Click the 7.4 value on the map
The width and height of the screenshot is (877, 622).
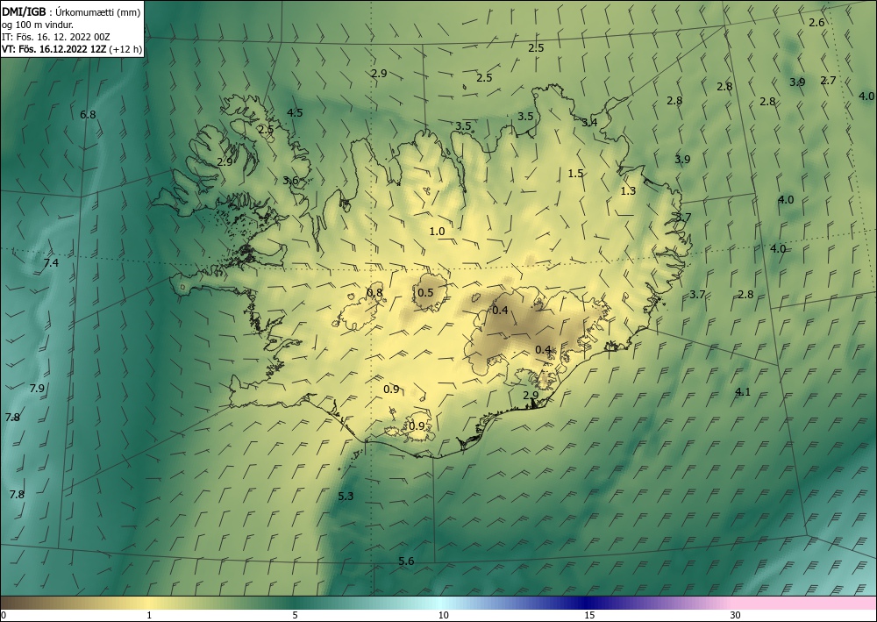(x=51, y=263)
